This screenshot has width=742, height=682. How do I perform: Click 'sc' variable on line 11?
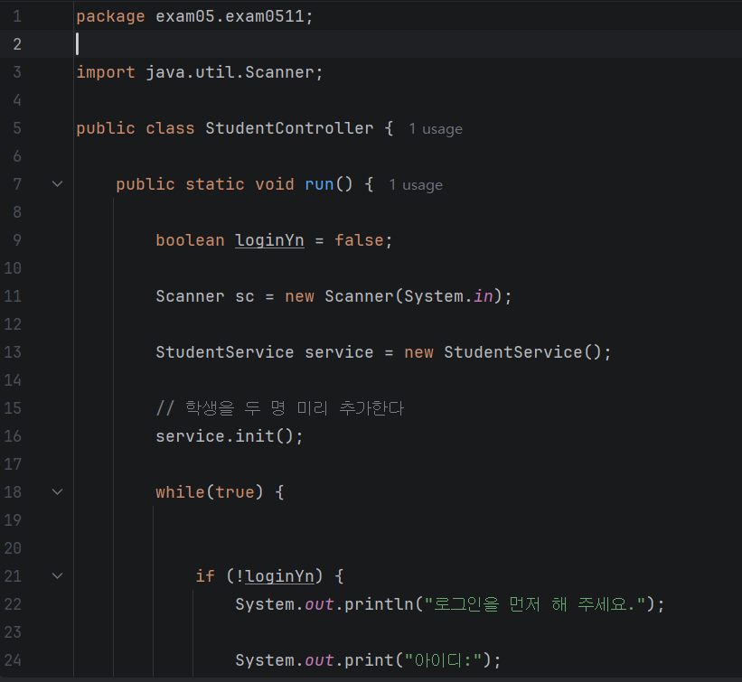pyautogui.click(x=245, y=296)
